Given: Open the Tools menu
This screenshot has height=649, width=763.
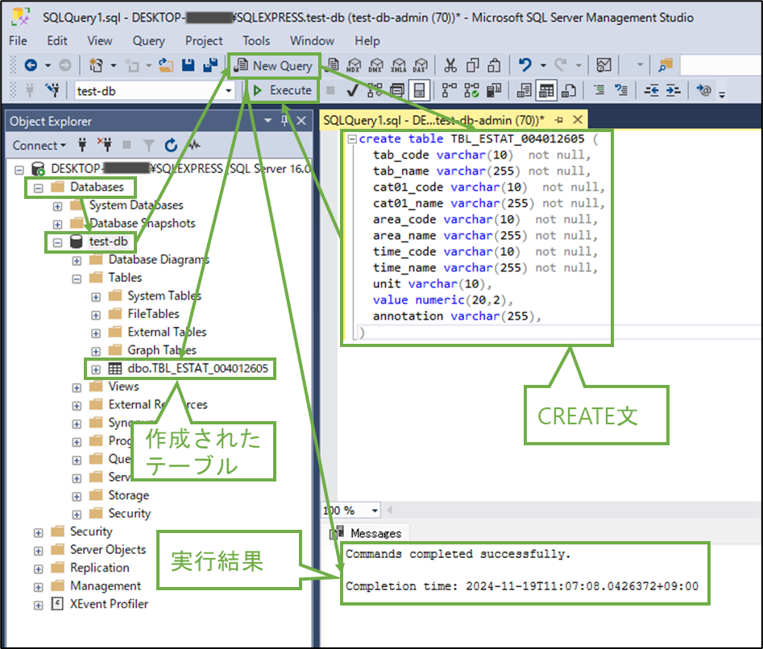Looking at the screenshot, I should [256, 41].
